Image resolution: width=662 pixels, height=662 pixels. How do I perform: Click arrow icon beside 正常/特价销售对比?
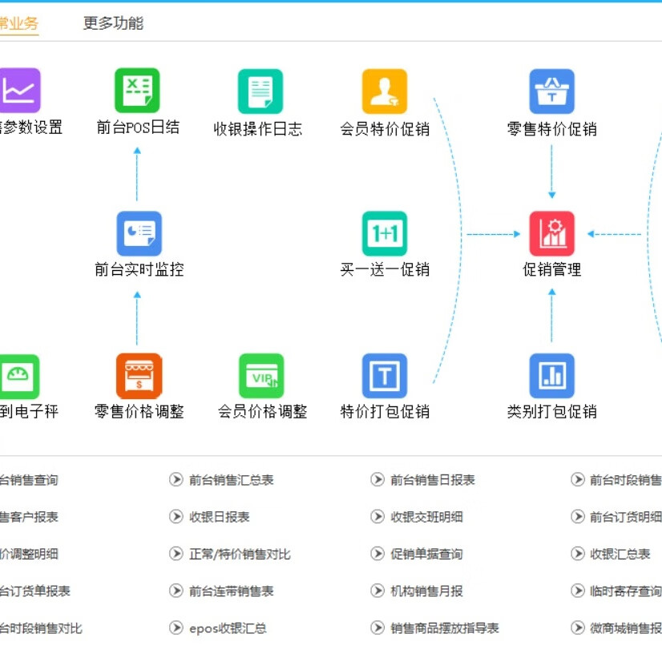pos(176,554)
